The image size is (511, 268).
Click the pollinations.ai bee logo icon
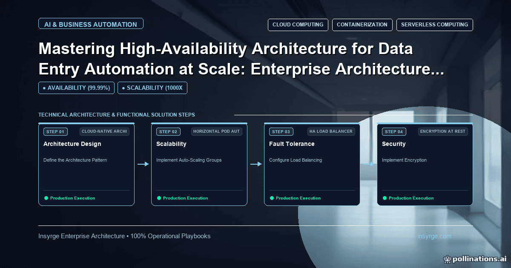tap(447, 259)
